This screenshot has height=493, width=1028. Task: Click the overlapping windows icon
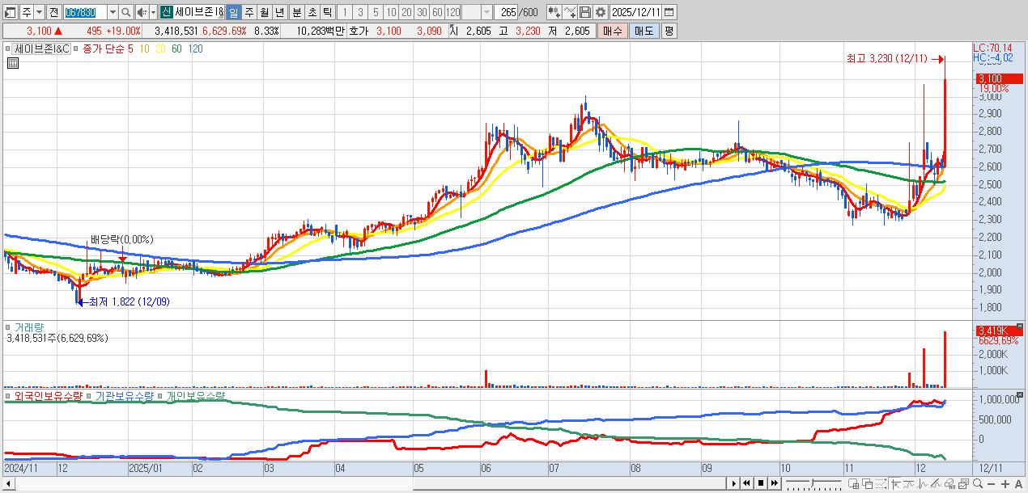pyautogui.click(x=867, y=483)
